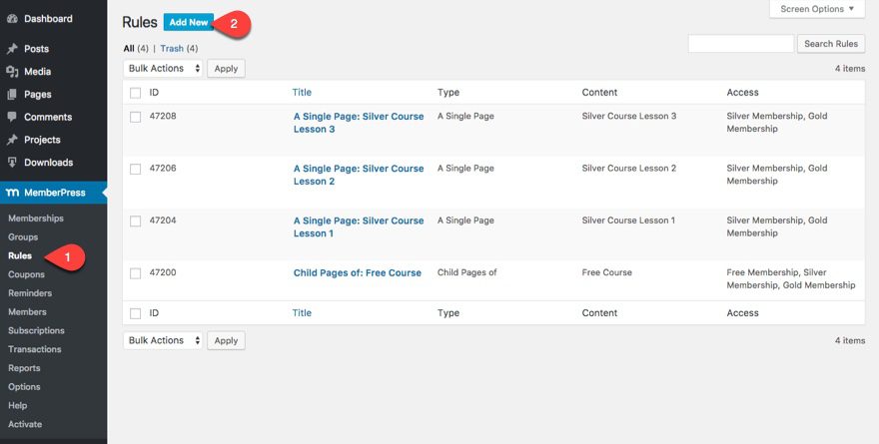The width and height of the screenshot is (879, 444).
Task: Click the Media library icon
Action: (13, 72)
